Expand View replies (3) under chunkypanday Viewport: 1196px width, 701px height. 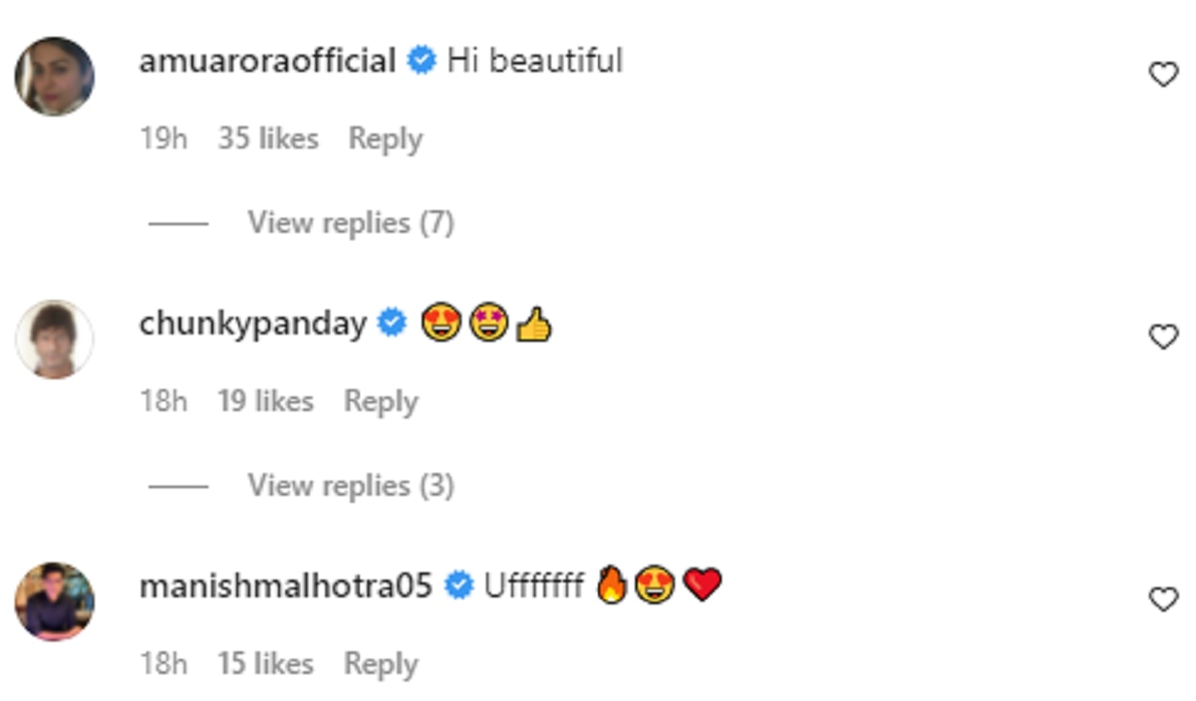(x=350, y=486)
